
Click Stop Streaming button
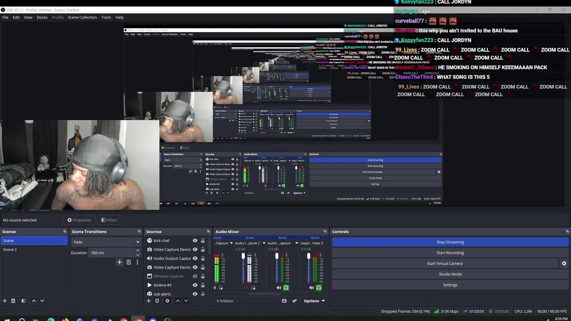click(450, 242)
